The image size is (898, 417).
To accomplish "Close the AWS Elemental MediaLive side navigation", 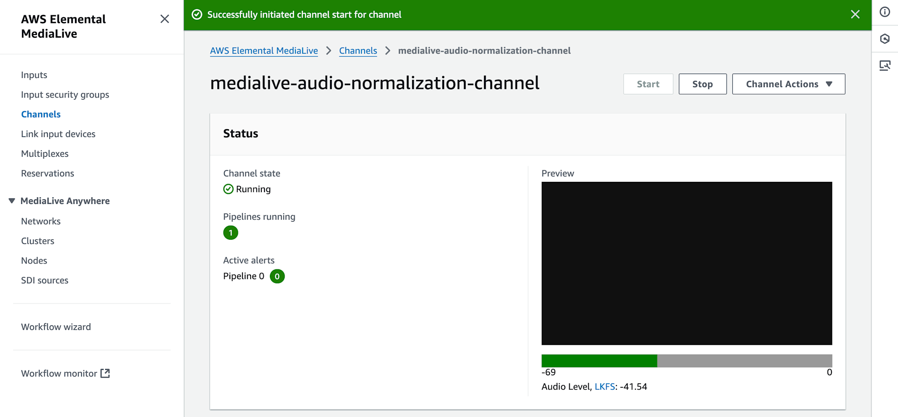I will pos(165,19).
